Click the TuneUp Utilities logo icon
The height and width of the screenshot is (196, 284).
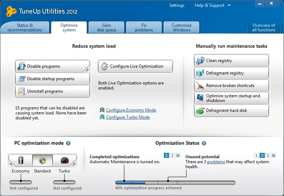(x=11, y=11)
